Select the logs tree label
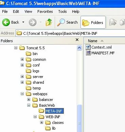This screenshot has width=125, height=132. [x=36, y=71]
